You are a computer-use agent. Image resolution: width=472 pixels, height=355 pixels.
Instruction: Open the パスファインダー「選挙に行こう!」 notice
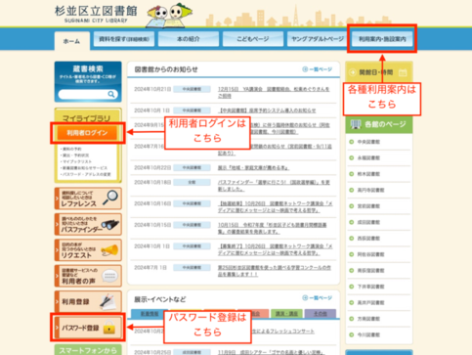click(274, 186)
